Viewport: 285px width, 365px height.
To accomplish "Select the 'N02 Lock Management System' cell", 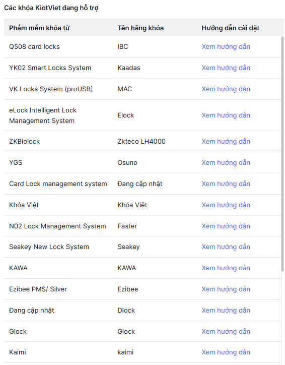I will pos(57,226).
